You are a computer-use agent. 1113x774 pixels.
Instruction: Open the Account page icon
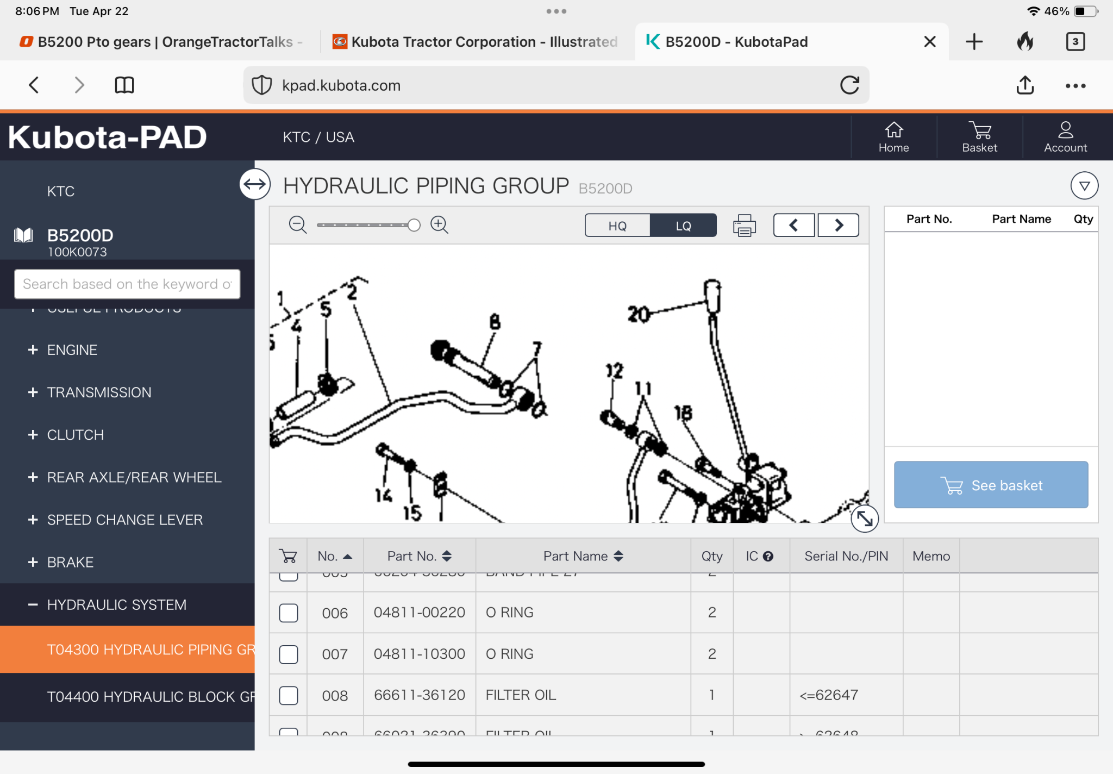tap(1065, 137)
